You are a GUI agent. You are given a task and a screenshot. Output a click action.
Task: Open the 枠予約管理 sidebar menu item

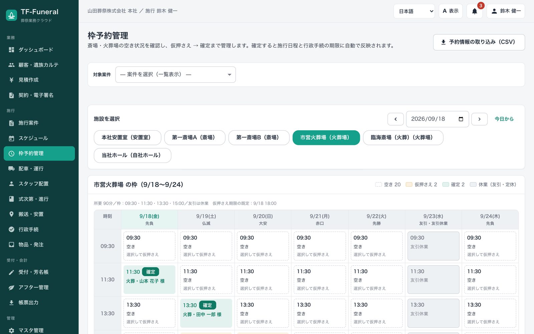(x=39, y=153)
